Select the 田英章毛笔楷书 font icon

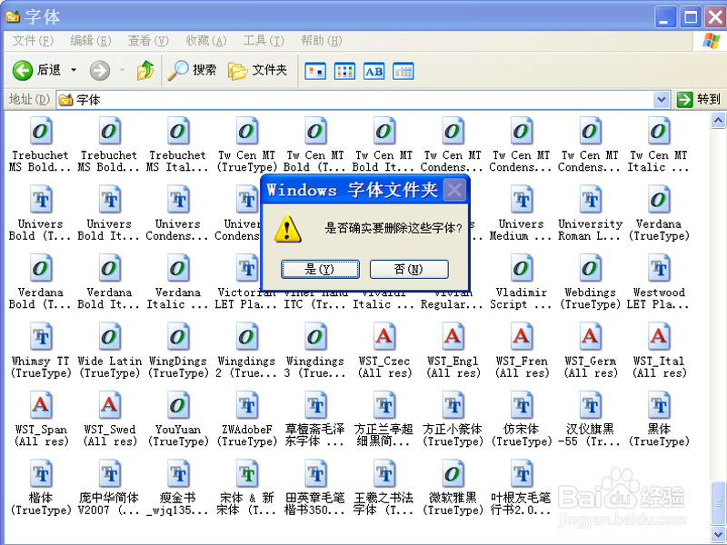[315, 474]
